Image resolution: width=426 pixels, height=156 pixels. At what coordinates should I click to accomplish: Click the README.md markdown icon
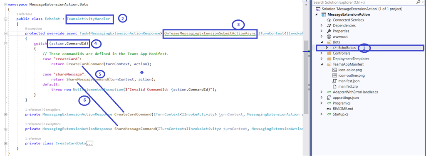(x=329, y=109)
